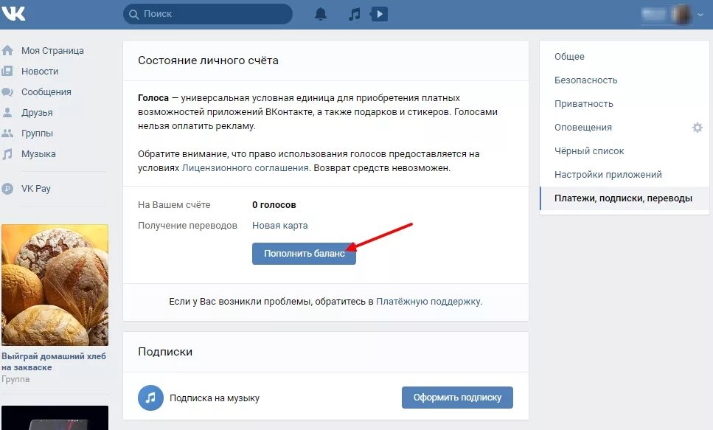
Task: Open notifications bell icon
Action: coord(321,14)
